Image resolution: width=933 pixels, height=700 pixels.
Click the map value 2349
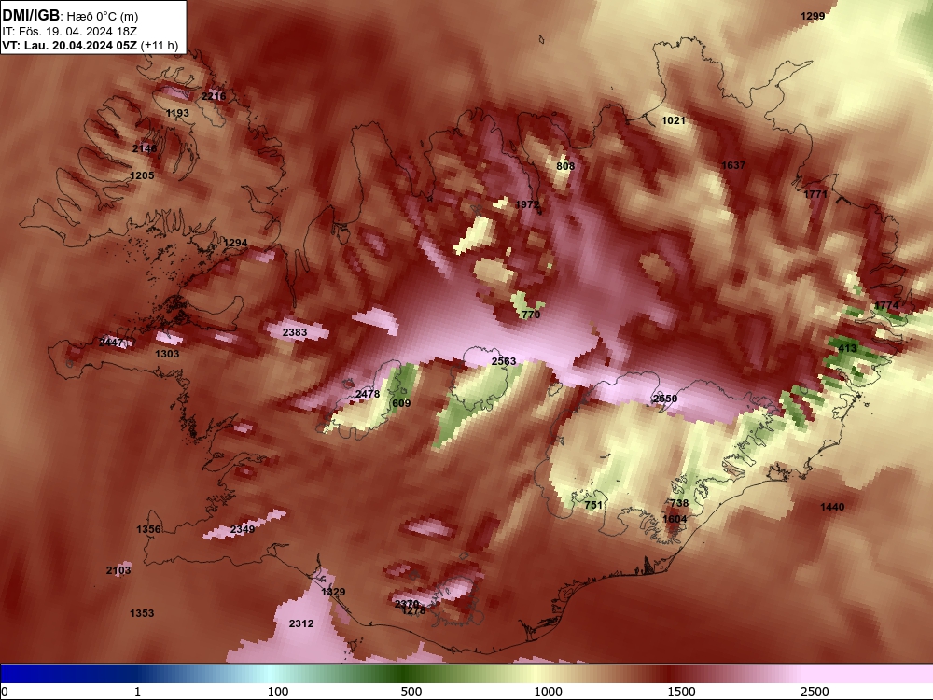pos(243,529)
